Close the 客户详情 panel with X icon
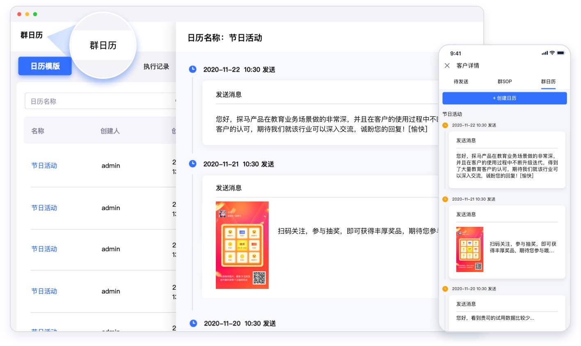The image size is (581, 346). click(x=447, y=65)
